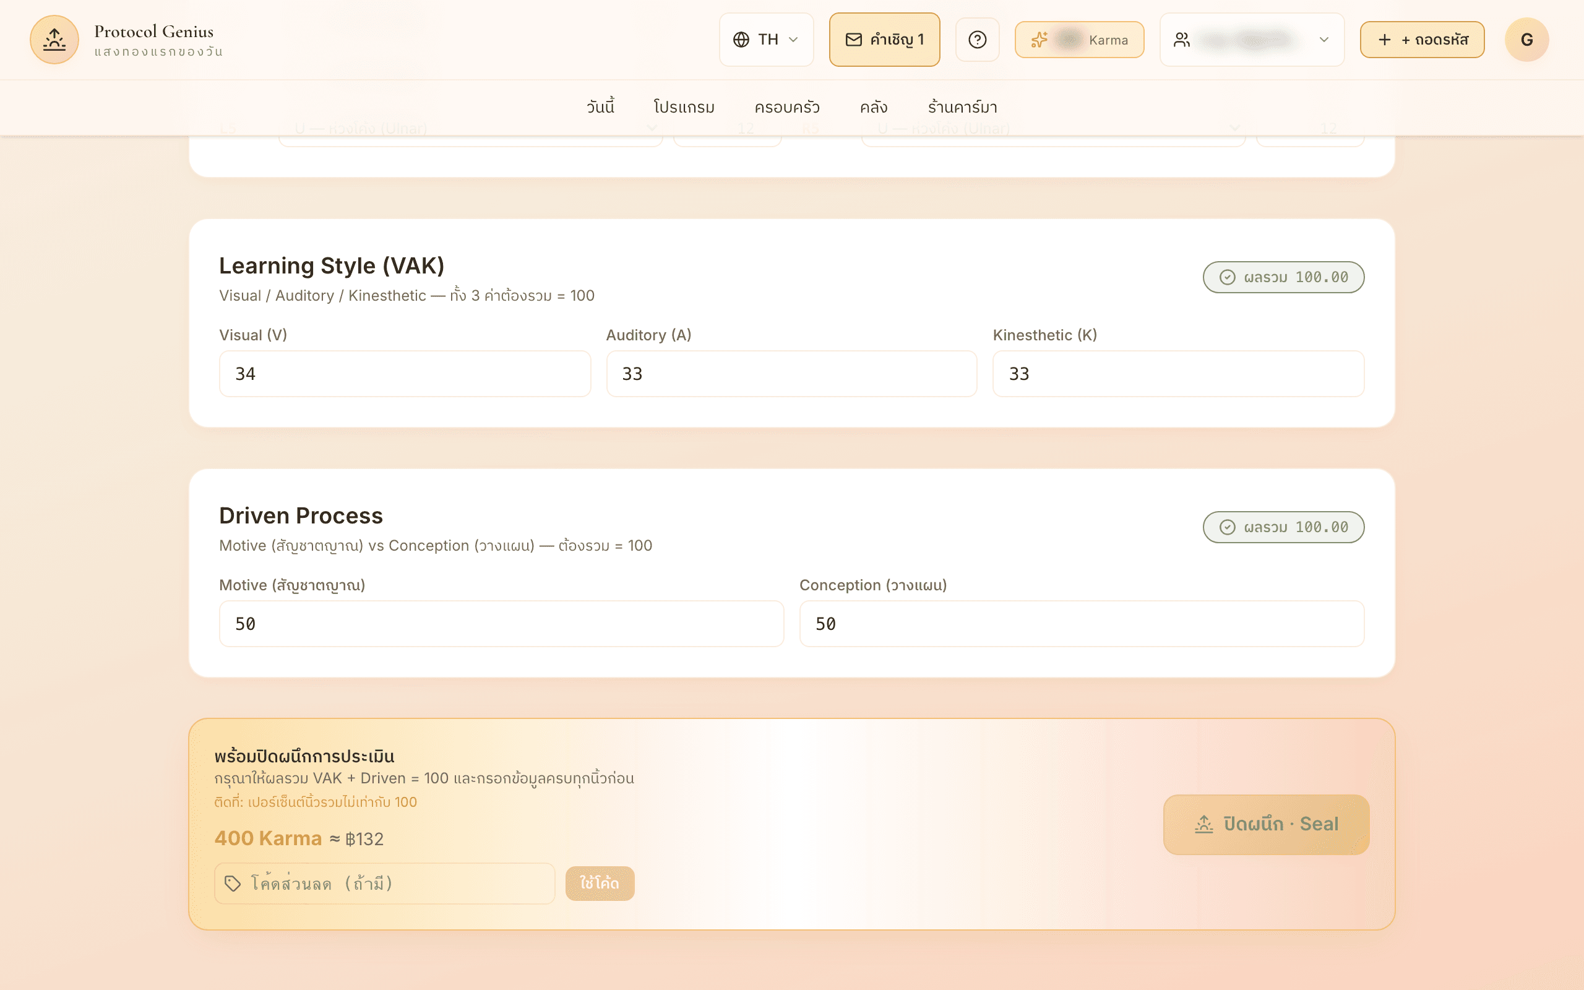Click the sparkle icon in Karma badge

click(x=1039, y=40)
